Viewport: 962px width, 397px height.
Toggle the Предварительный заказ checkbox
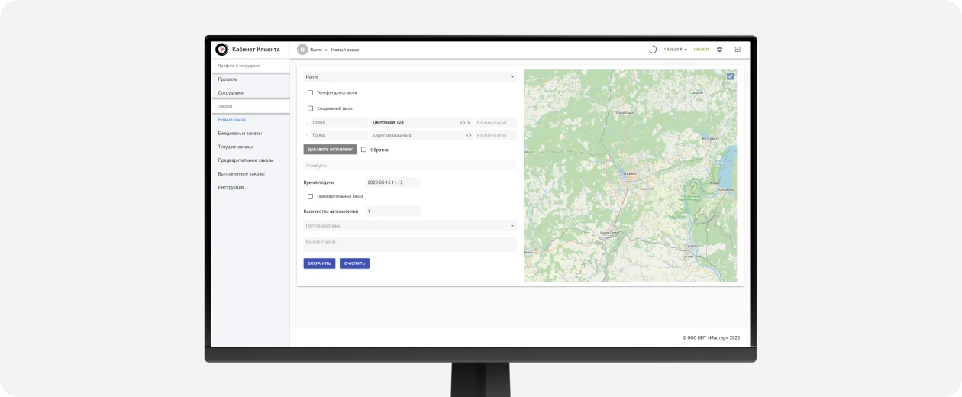(310, 196)
